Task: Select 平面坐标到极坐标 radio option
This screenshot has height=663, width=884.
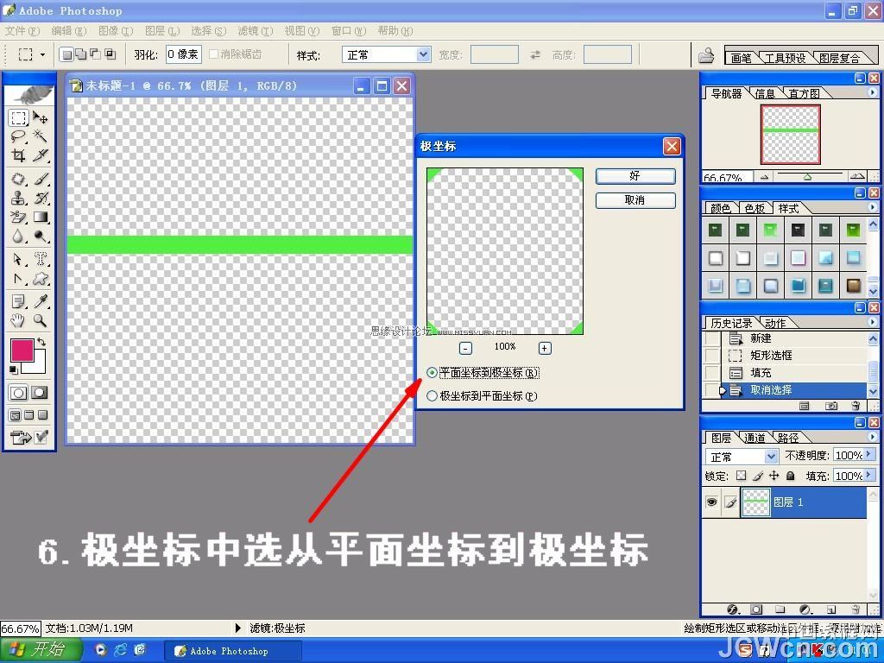Action: click(x=432, y=373)
